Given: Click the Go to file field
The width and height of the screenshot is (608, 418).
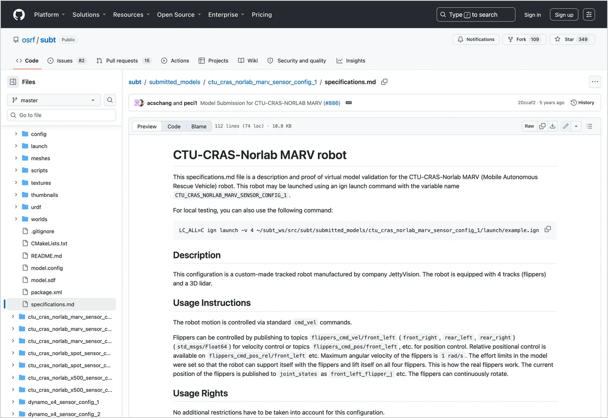Looking at the screenshot, I should [x=62, y=115].
